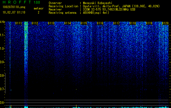Click time marker 0116

tap(100, 23)
